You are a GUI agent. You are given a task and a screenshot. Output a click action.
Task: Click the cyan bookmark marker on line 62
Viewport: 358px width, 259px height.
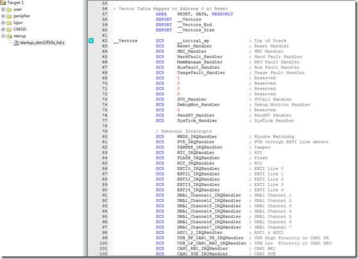tap(91, 40)
